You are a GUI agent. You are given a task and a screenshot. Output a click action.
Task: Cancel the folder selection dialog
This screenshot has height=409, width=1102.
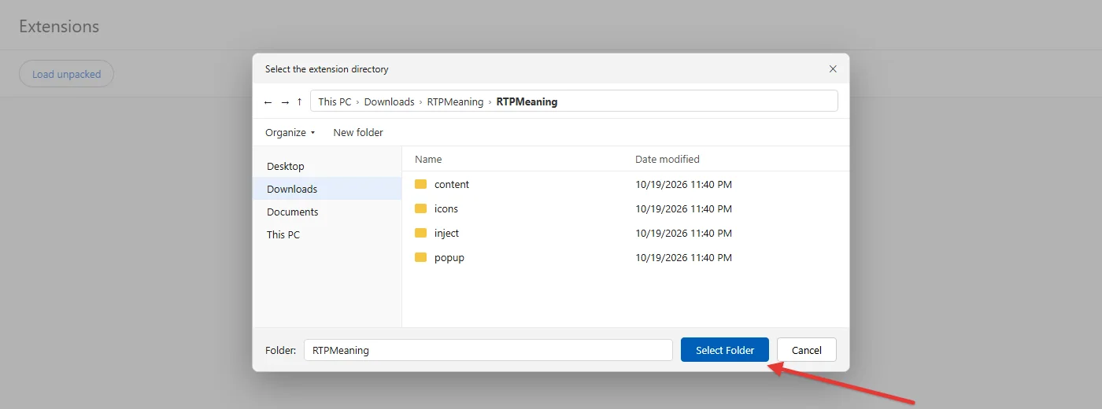807,350
